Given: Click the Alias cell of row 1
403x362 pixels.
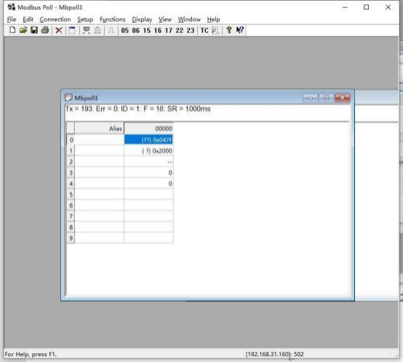Looking at the screenshot, I should pos(99,150).
